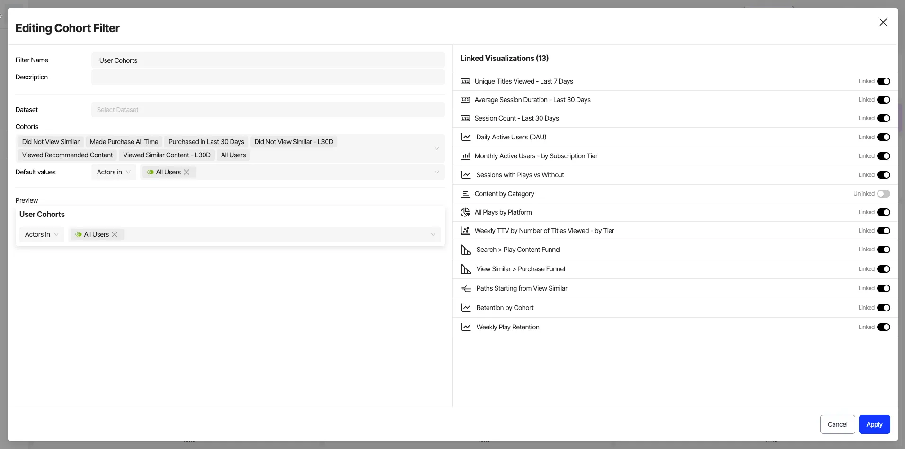Screen dimensions: 905x449
Task: Click Daily Active Users (DAU) row label
Action: click(511, 137)
